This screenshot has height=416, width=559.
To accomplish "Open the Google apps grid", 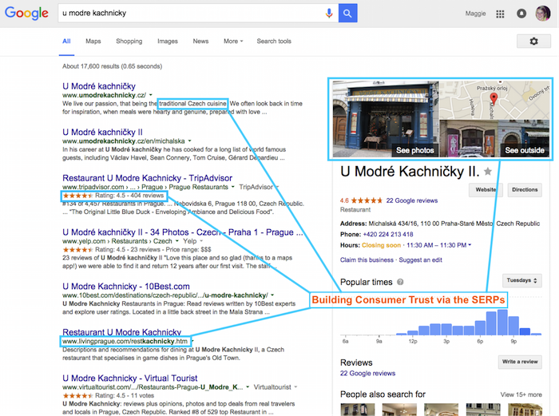I will 500,14.
